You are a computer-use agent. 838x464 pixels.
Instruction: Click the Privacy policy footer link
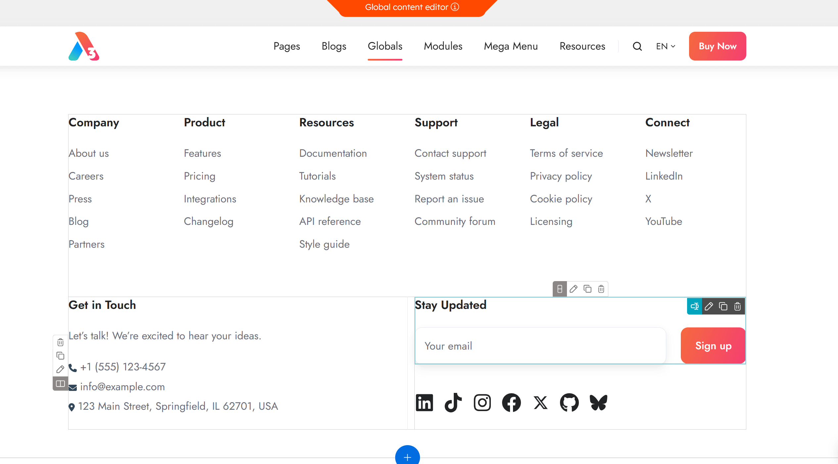pyautogui.click(x=561, y=176)
